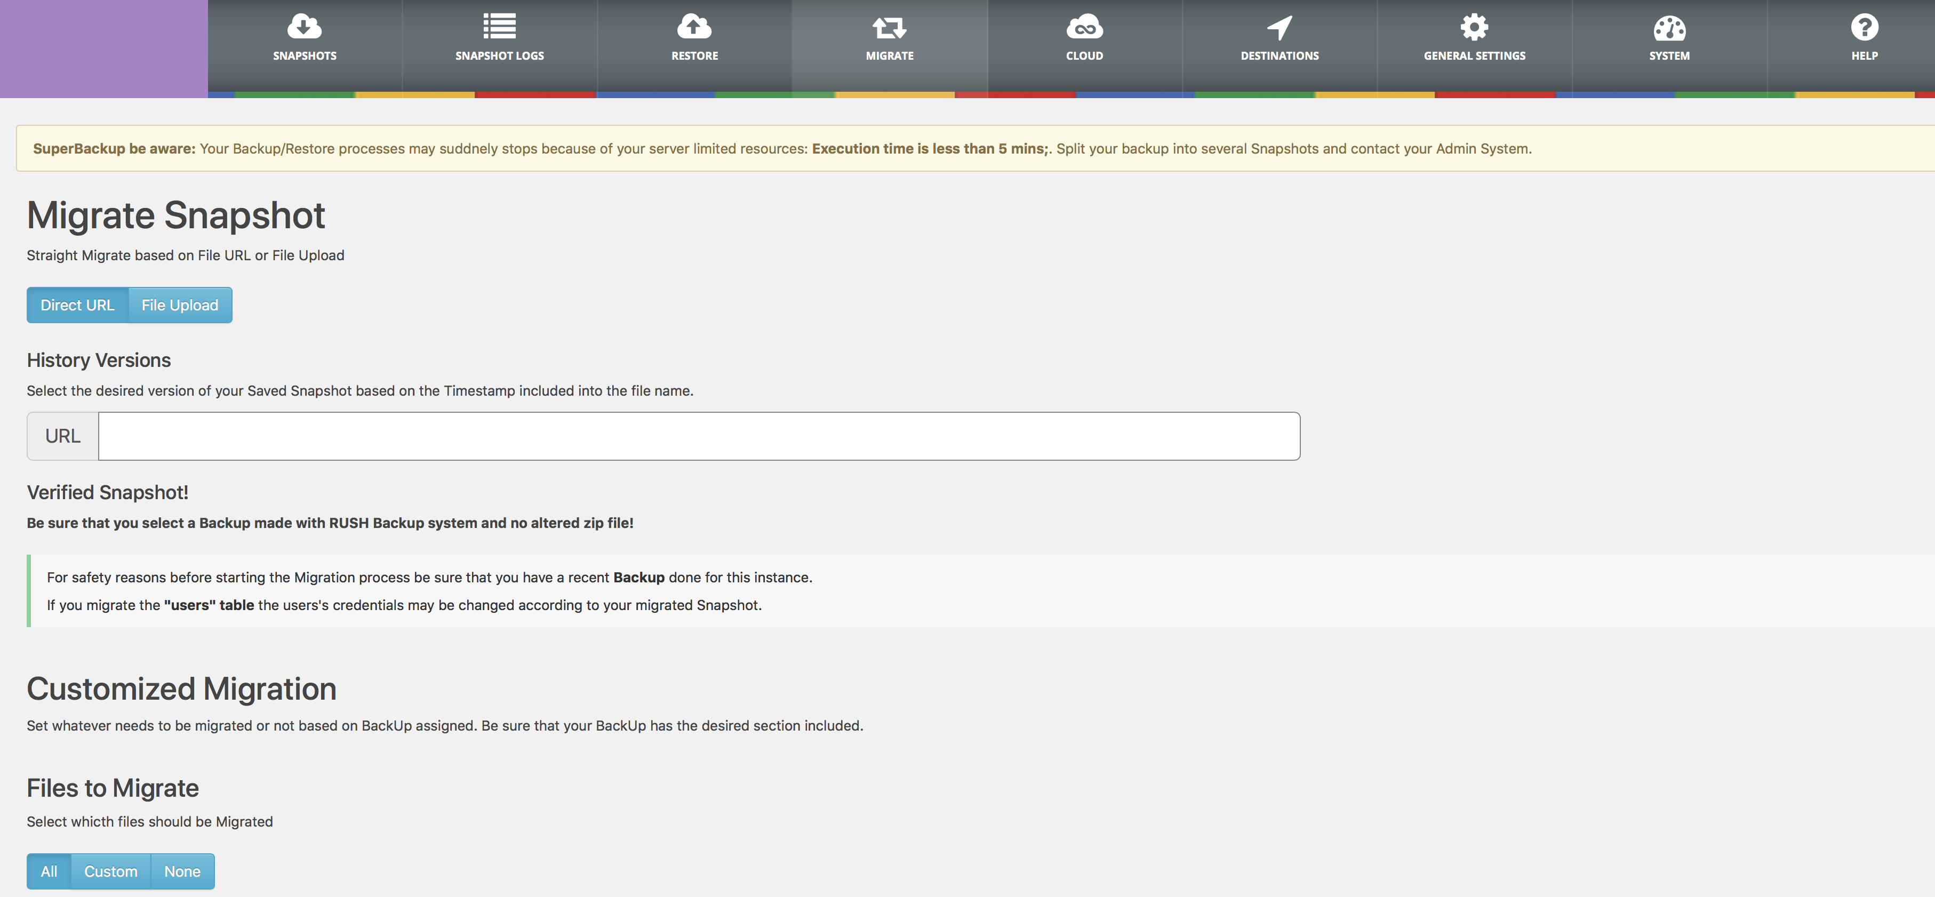1935x897 pixels.
Task: Switch to File Upload mode
Action: click(x=180, y=305)
